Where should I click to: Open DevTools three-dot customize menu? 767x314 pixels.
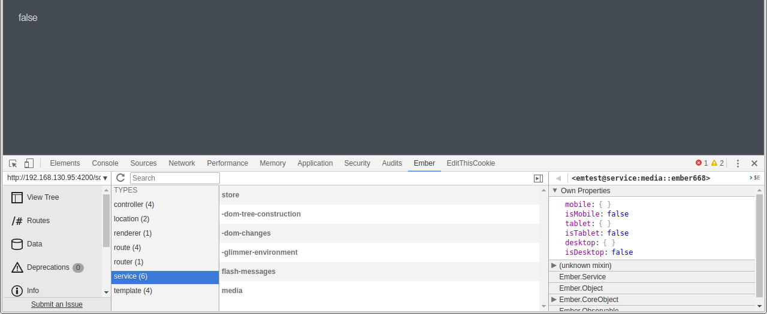pyautogui.click(x=738, y=163)
